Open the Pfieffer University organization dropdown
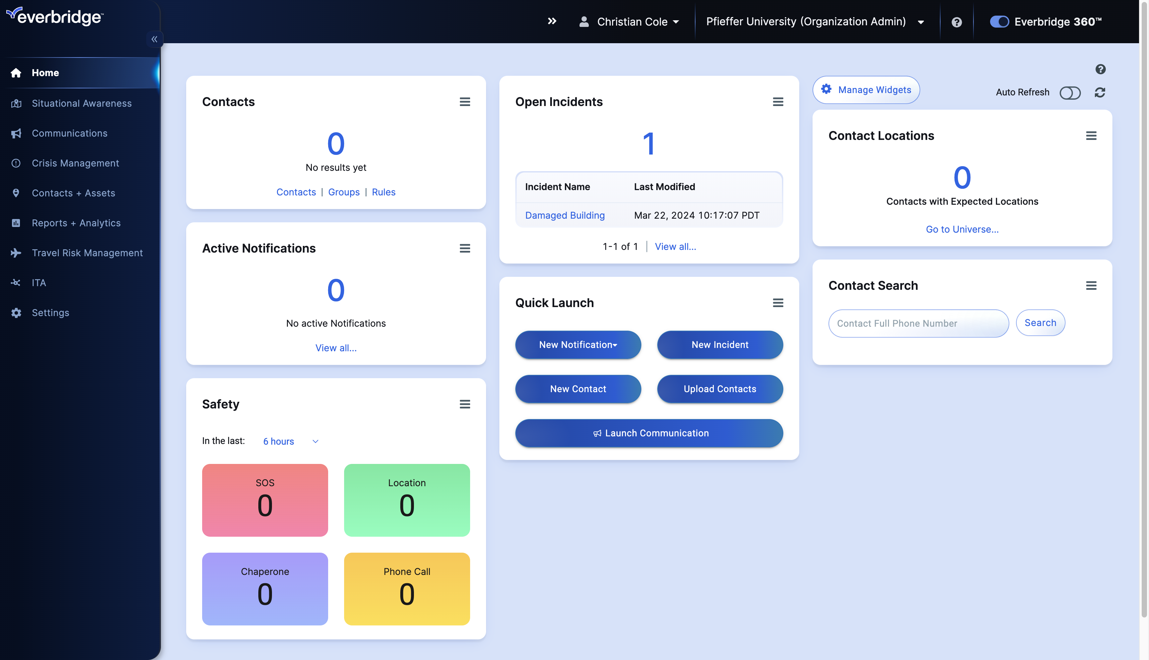1149x660 pixels. (815, 22)
